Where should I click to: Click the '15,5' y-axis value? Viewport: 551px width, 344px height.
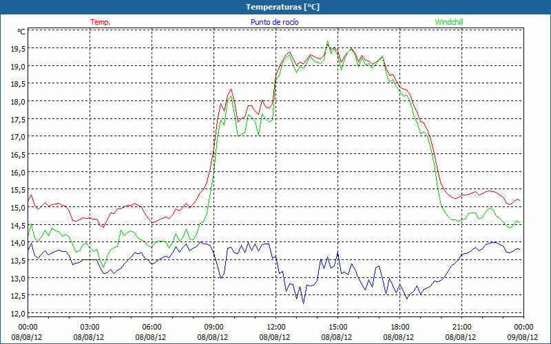pos(18,191)
